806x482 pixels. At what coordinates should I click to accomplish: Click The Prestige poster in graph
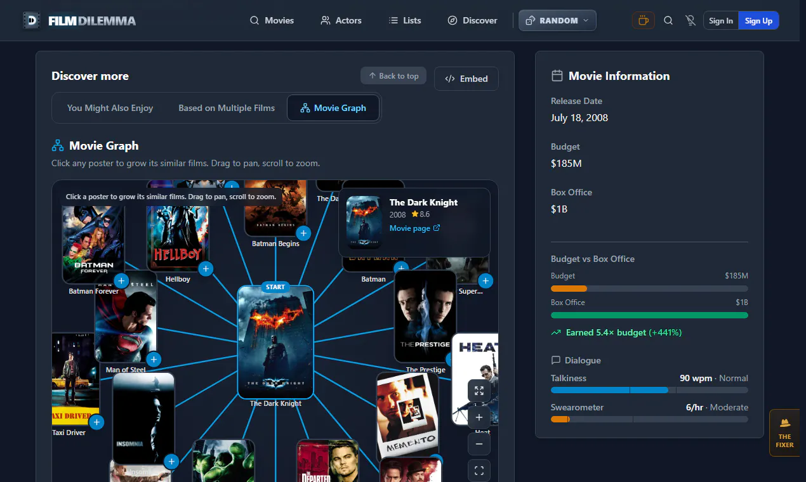coord(425,316)
